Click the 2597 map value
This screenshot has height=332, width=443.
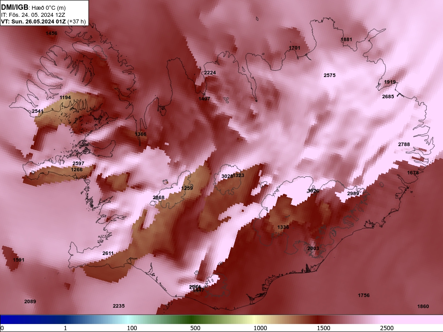[x=78, y=163]
